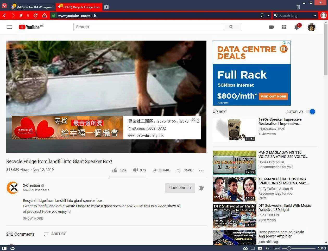
Task: Click the Find Out More ad button
Action: point(273,96)
